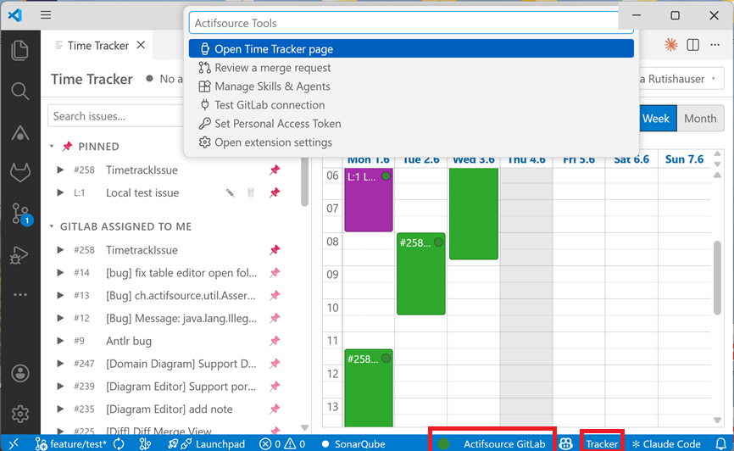Open the Accounts menu icon
Image resolution: width=734 pixels, height=451 pixels.
pos(20,373)
